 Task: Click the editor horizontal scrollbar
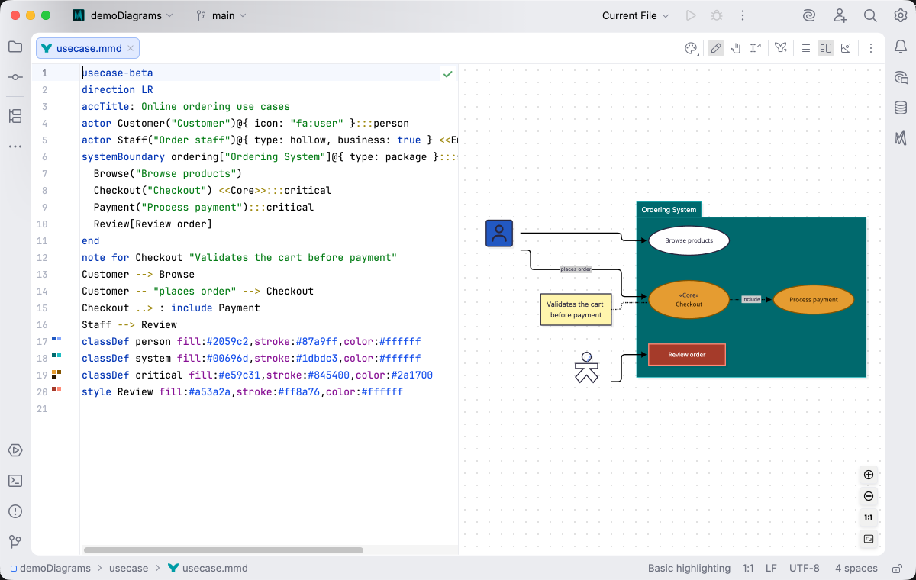point(224,549)
